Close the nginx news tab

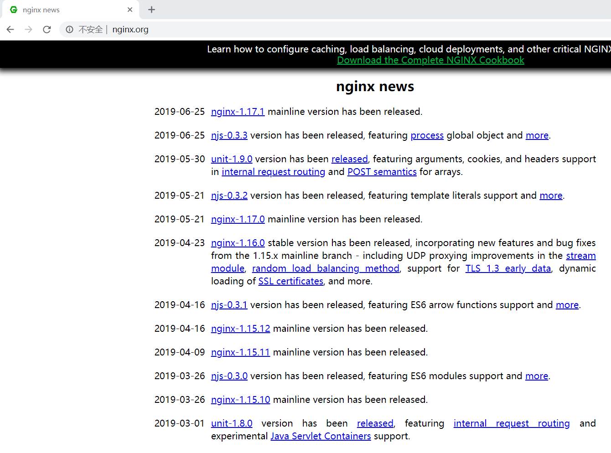[x=130, y=10]
